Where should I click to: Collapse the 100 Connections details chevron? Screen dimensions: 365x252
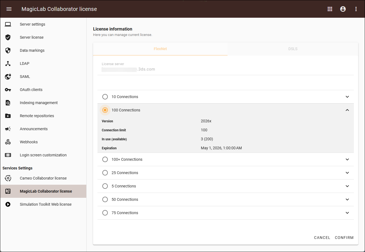(x=347, y=110)
